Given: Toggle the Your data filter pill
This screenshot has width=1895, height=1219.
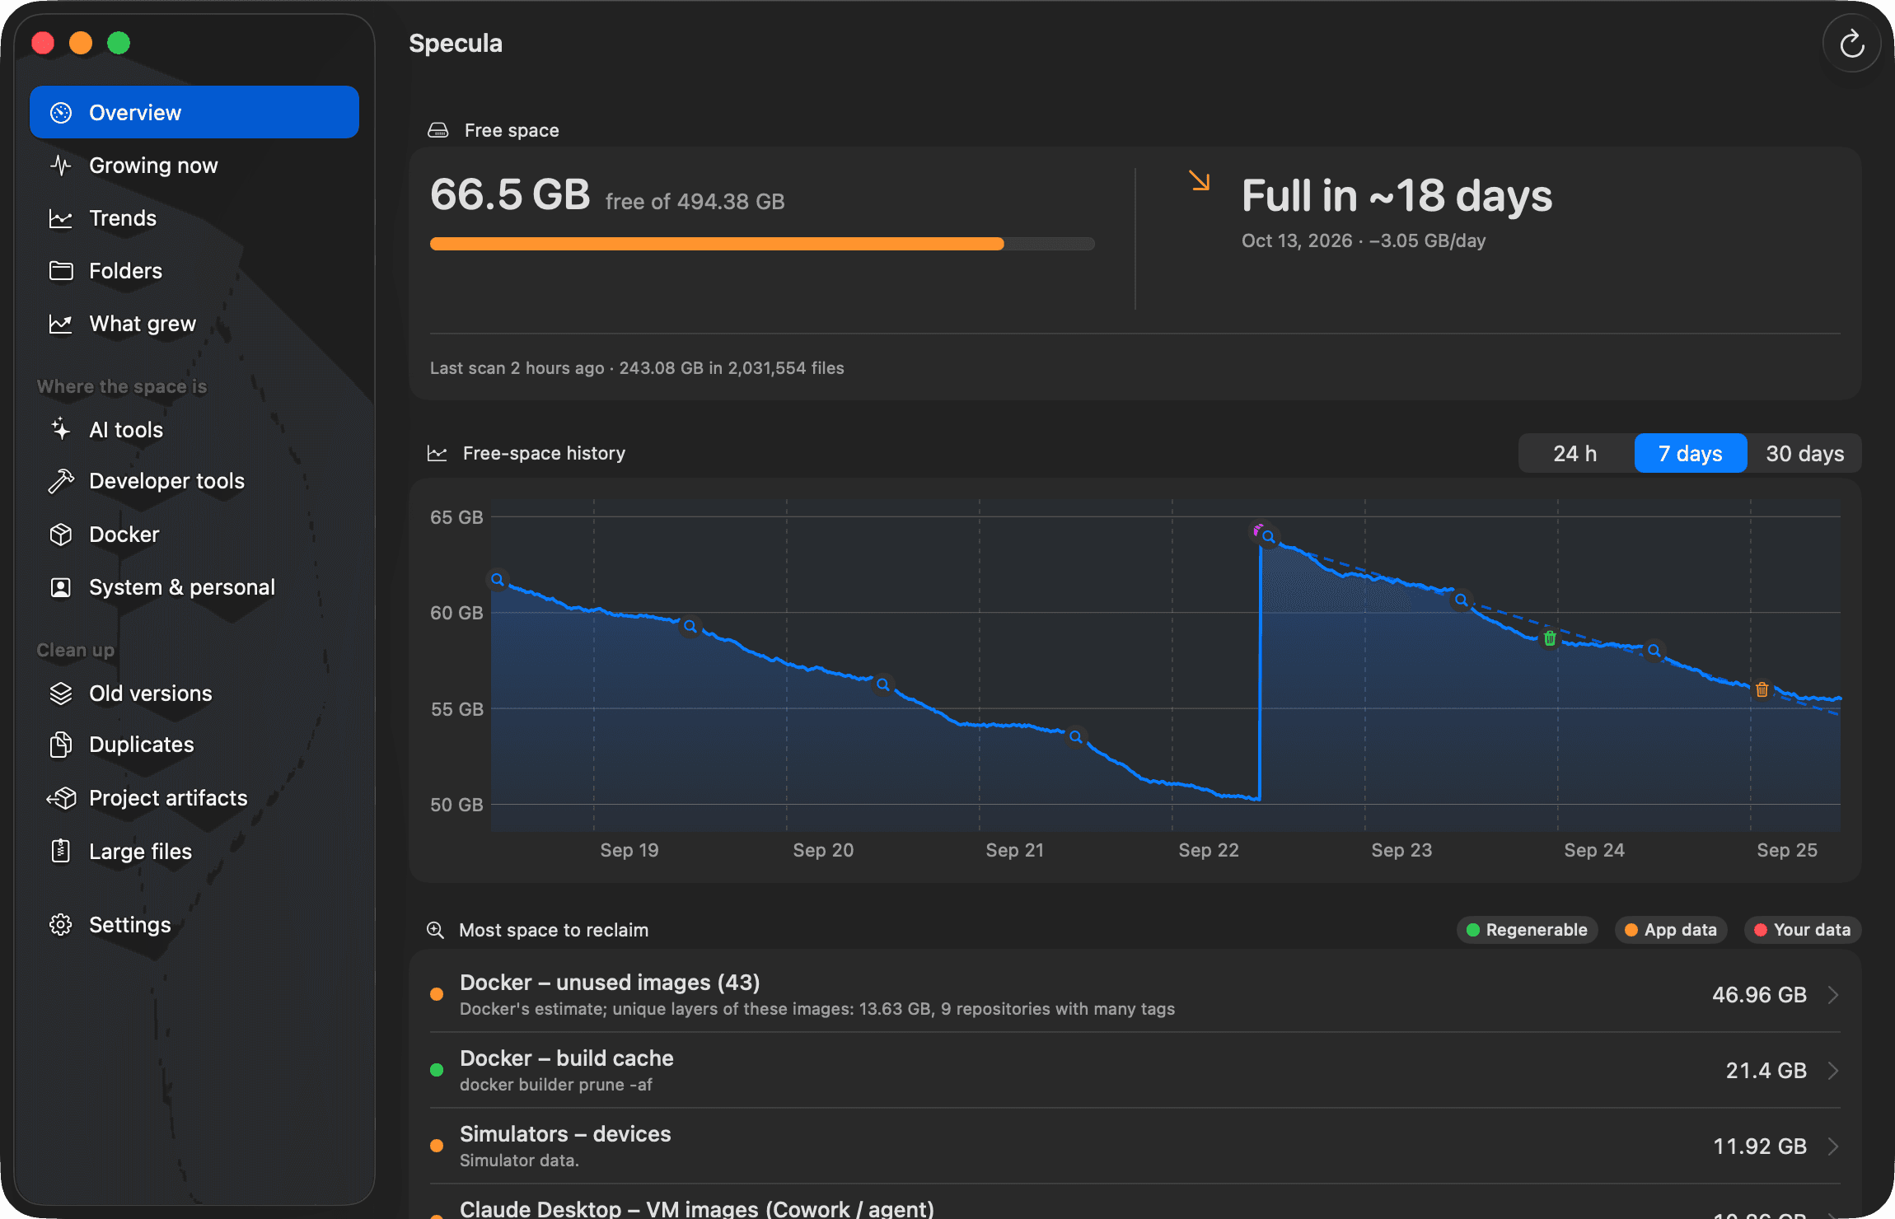Looking at the screenshot, I should click(1803, 930).
